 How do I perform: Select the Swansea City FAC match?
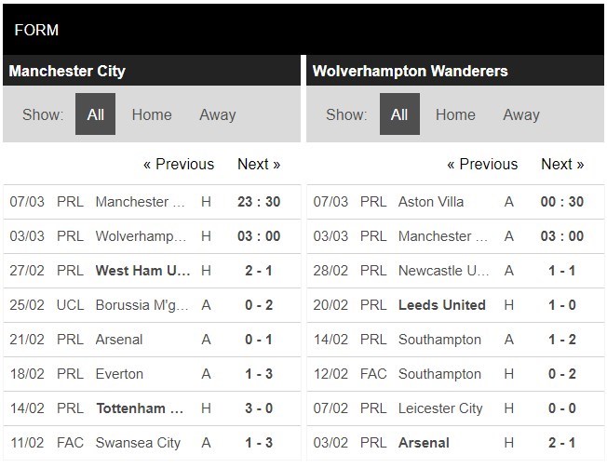coord(138,443)
